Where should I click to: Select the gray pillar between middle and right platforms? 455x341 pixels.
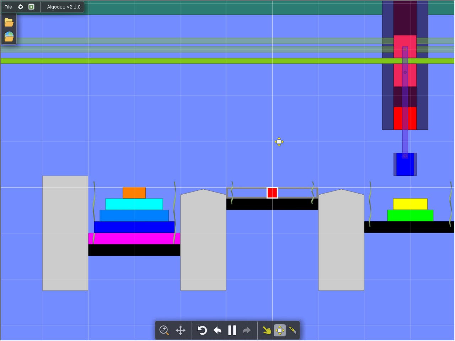coord(341,240)
